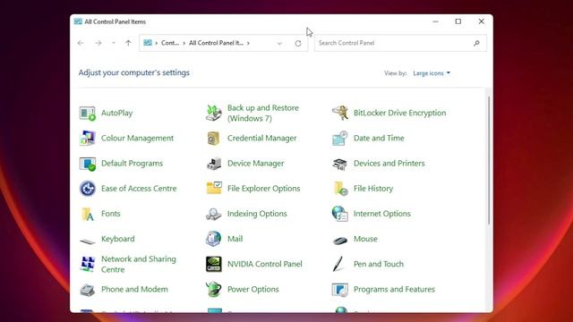Open BitLocker Drive Encryption keys icon

[340, 113]
